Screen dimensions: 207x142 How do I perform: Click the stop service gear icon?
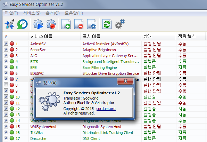tap(51, 24)
